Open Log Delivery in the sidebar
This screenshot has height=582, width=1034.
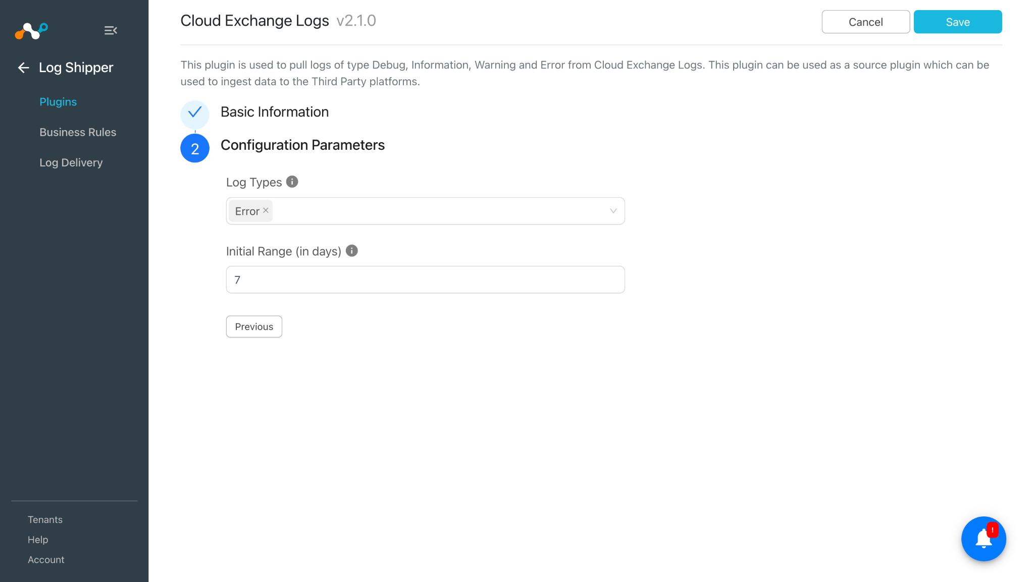point(71,162)
